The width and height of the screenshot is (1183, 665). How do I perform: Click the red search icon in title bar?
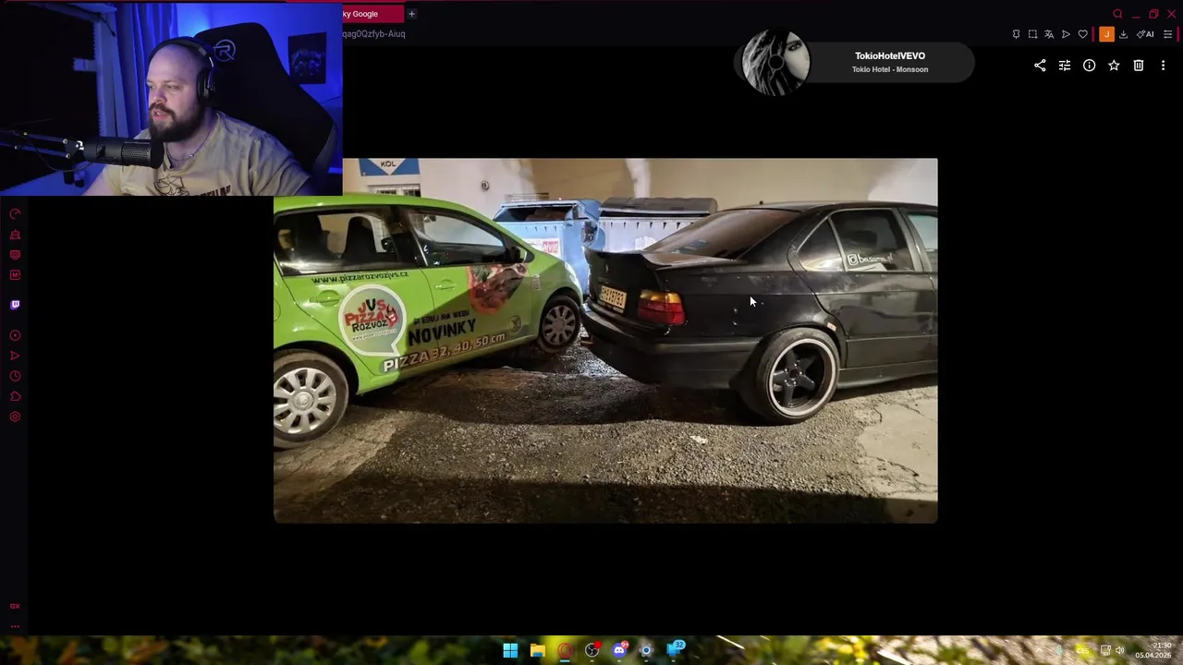(1117, 14)
